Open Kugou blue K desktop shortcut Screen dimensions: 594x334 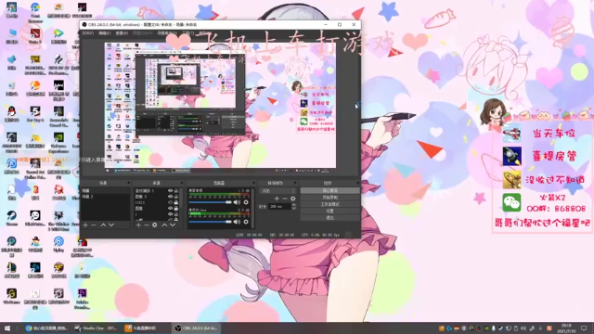click(12, 166)
